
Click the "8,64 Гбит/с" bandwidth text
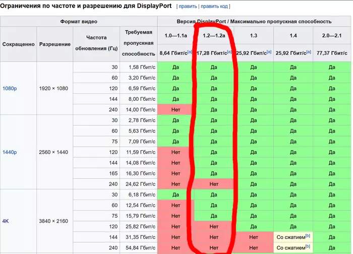tap(173, 53)
